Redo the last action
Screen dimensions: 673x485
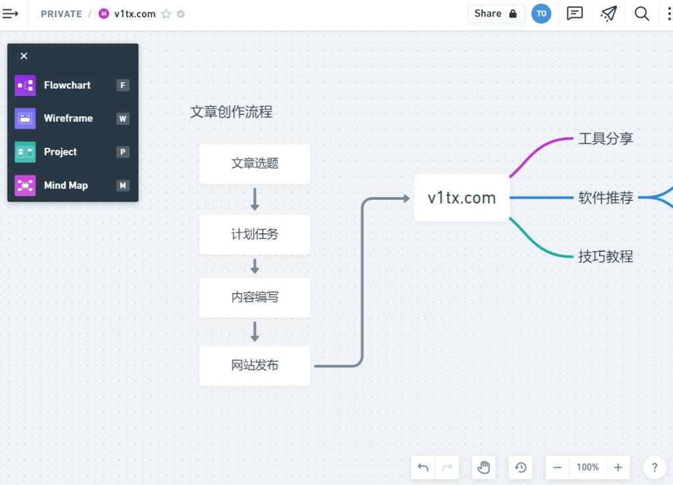pyautogui.click(x=447, y=467)
